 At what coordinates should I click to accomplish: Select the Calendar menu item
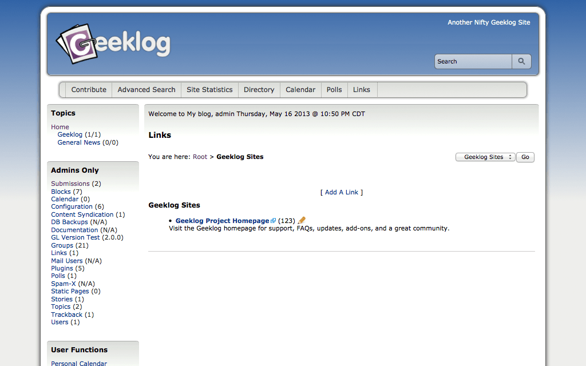pos(300,90)
